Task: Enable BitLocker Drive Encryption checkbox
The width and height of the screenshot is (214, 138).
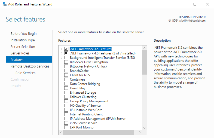Action: click(66, 62)
